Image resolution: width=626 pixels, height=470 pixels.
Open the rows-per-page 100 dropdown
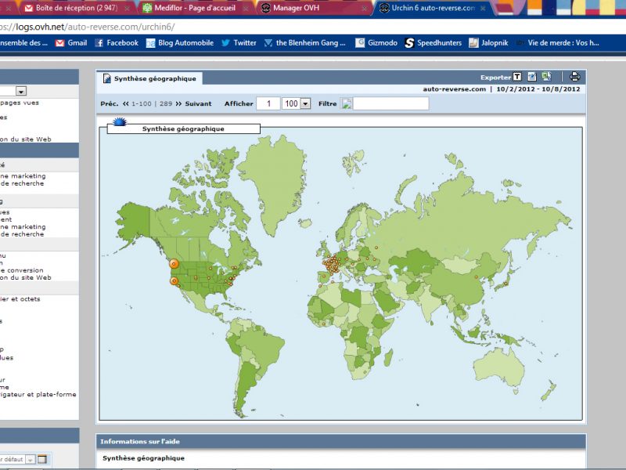pyautogui.click(x=305, y=103)
